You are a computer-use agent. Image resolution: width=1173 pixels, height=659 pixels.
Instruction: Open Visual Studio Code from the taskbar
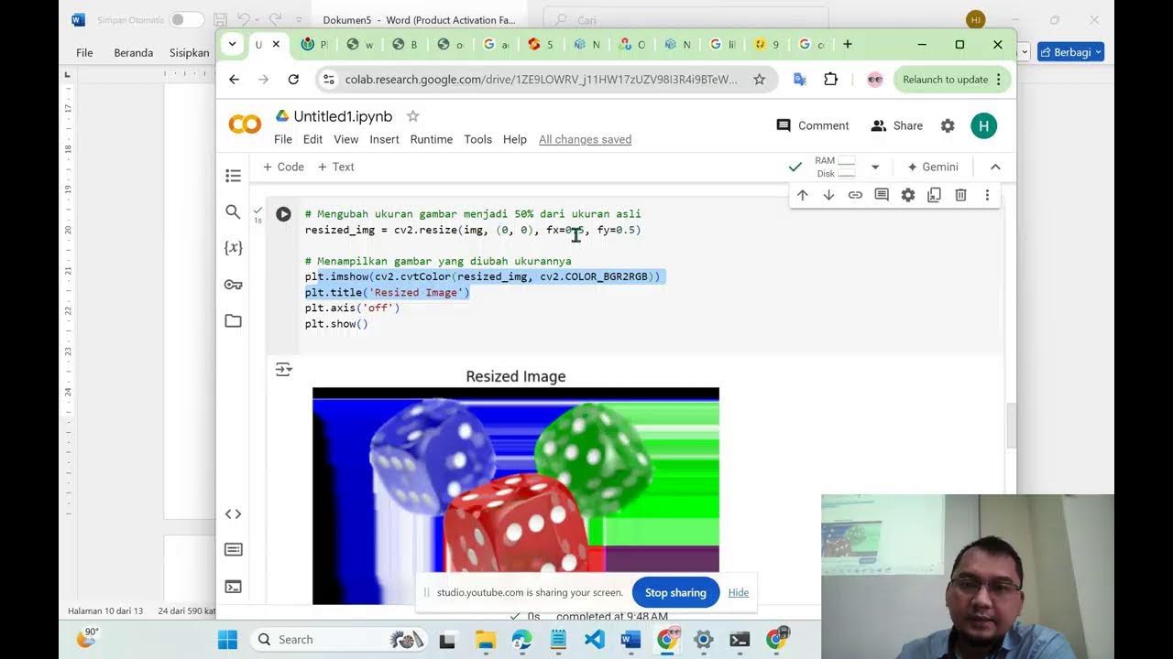tap(594, 640)
